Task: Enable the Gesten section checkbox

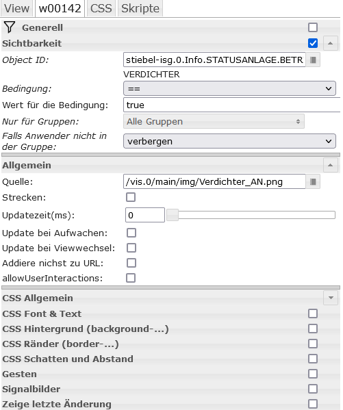Action: click(x=313, y=374)
